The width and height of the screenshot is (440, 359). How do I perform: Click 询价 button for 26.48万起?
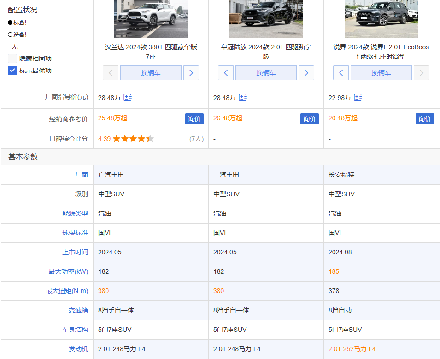click(310, 119)
